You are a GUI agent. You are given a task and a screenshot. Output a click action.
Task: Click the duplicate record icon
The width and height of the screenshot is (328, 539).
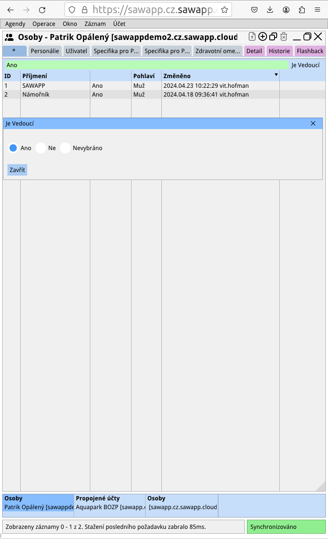click(273, 37)
